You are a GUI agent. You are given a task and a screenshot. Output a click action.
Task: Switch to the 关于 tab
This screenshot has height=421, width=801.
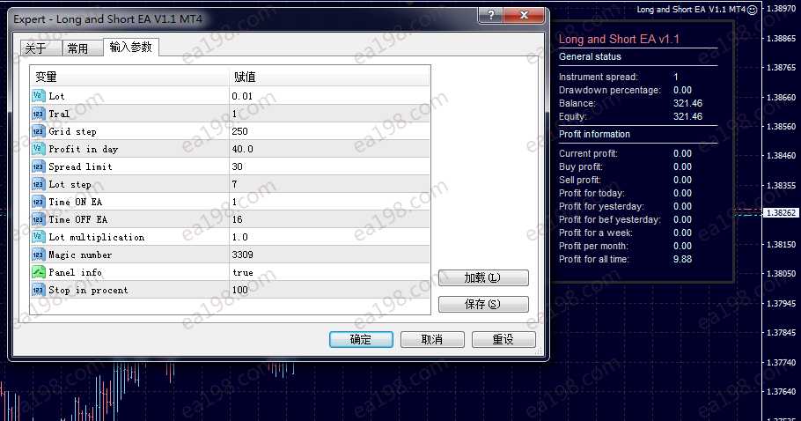click(40, 48)
